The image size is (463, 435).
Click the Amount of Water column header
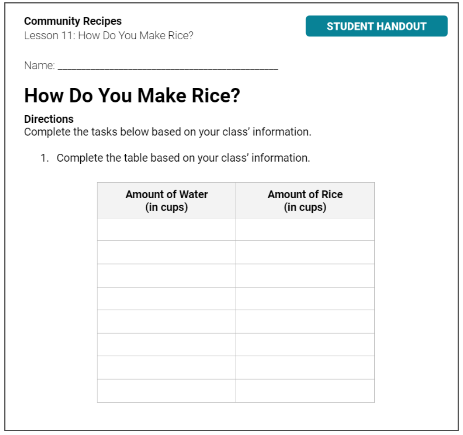[x=167, y=200]
